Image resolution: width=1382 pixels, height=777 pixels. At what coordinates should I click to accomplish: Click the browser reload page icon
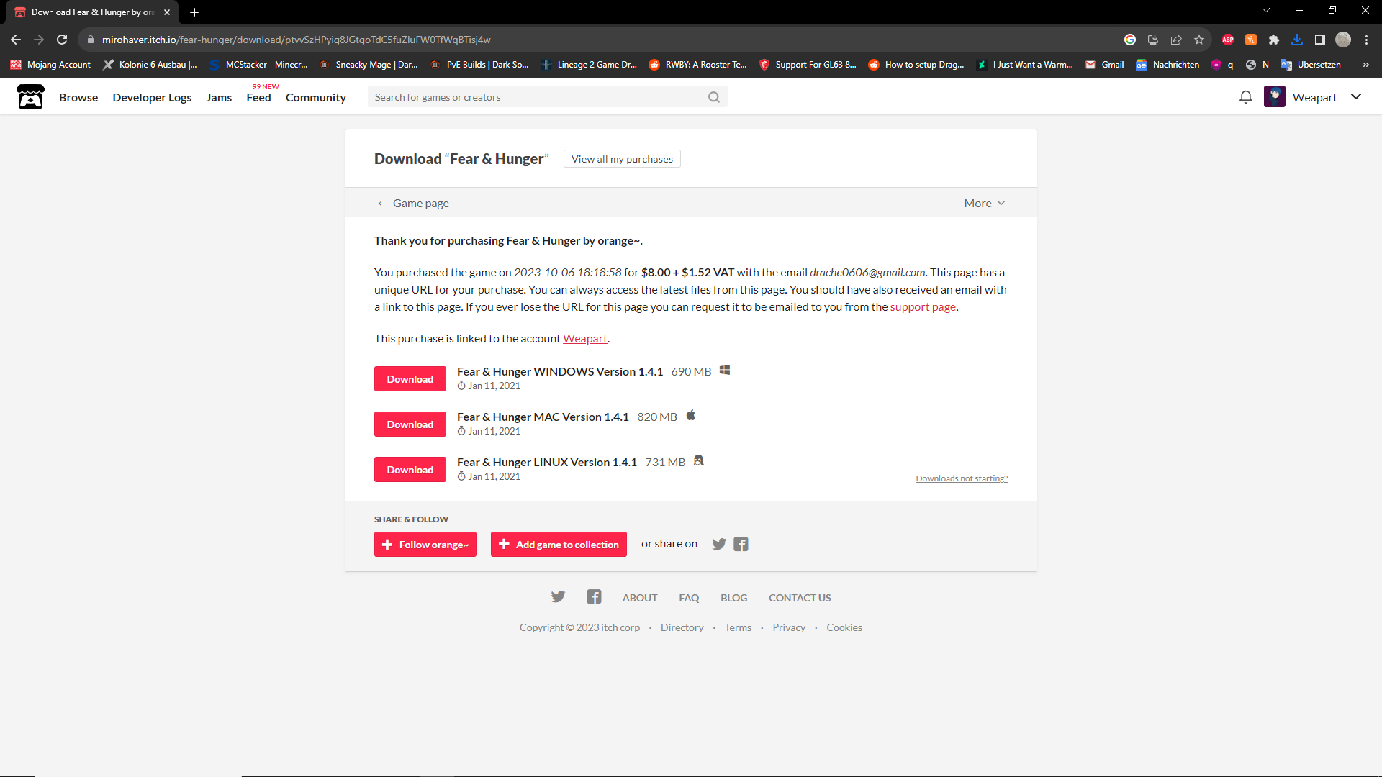(62, 40)
